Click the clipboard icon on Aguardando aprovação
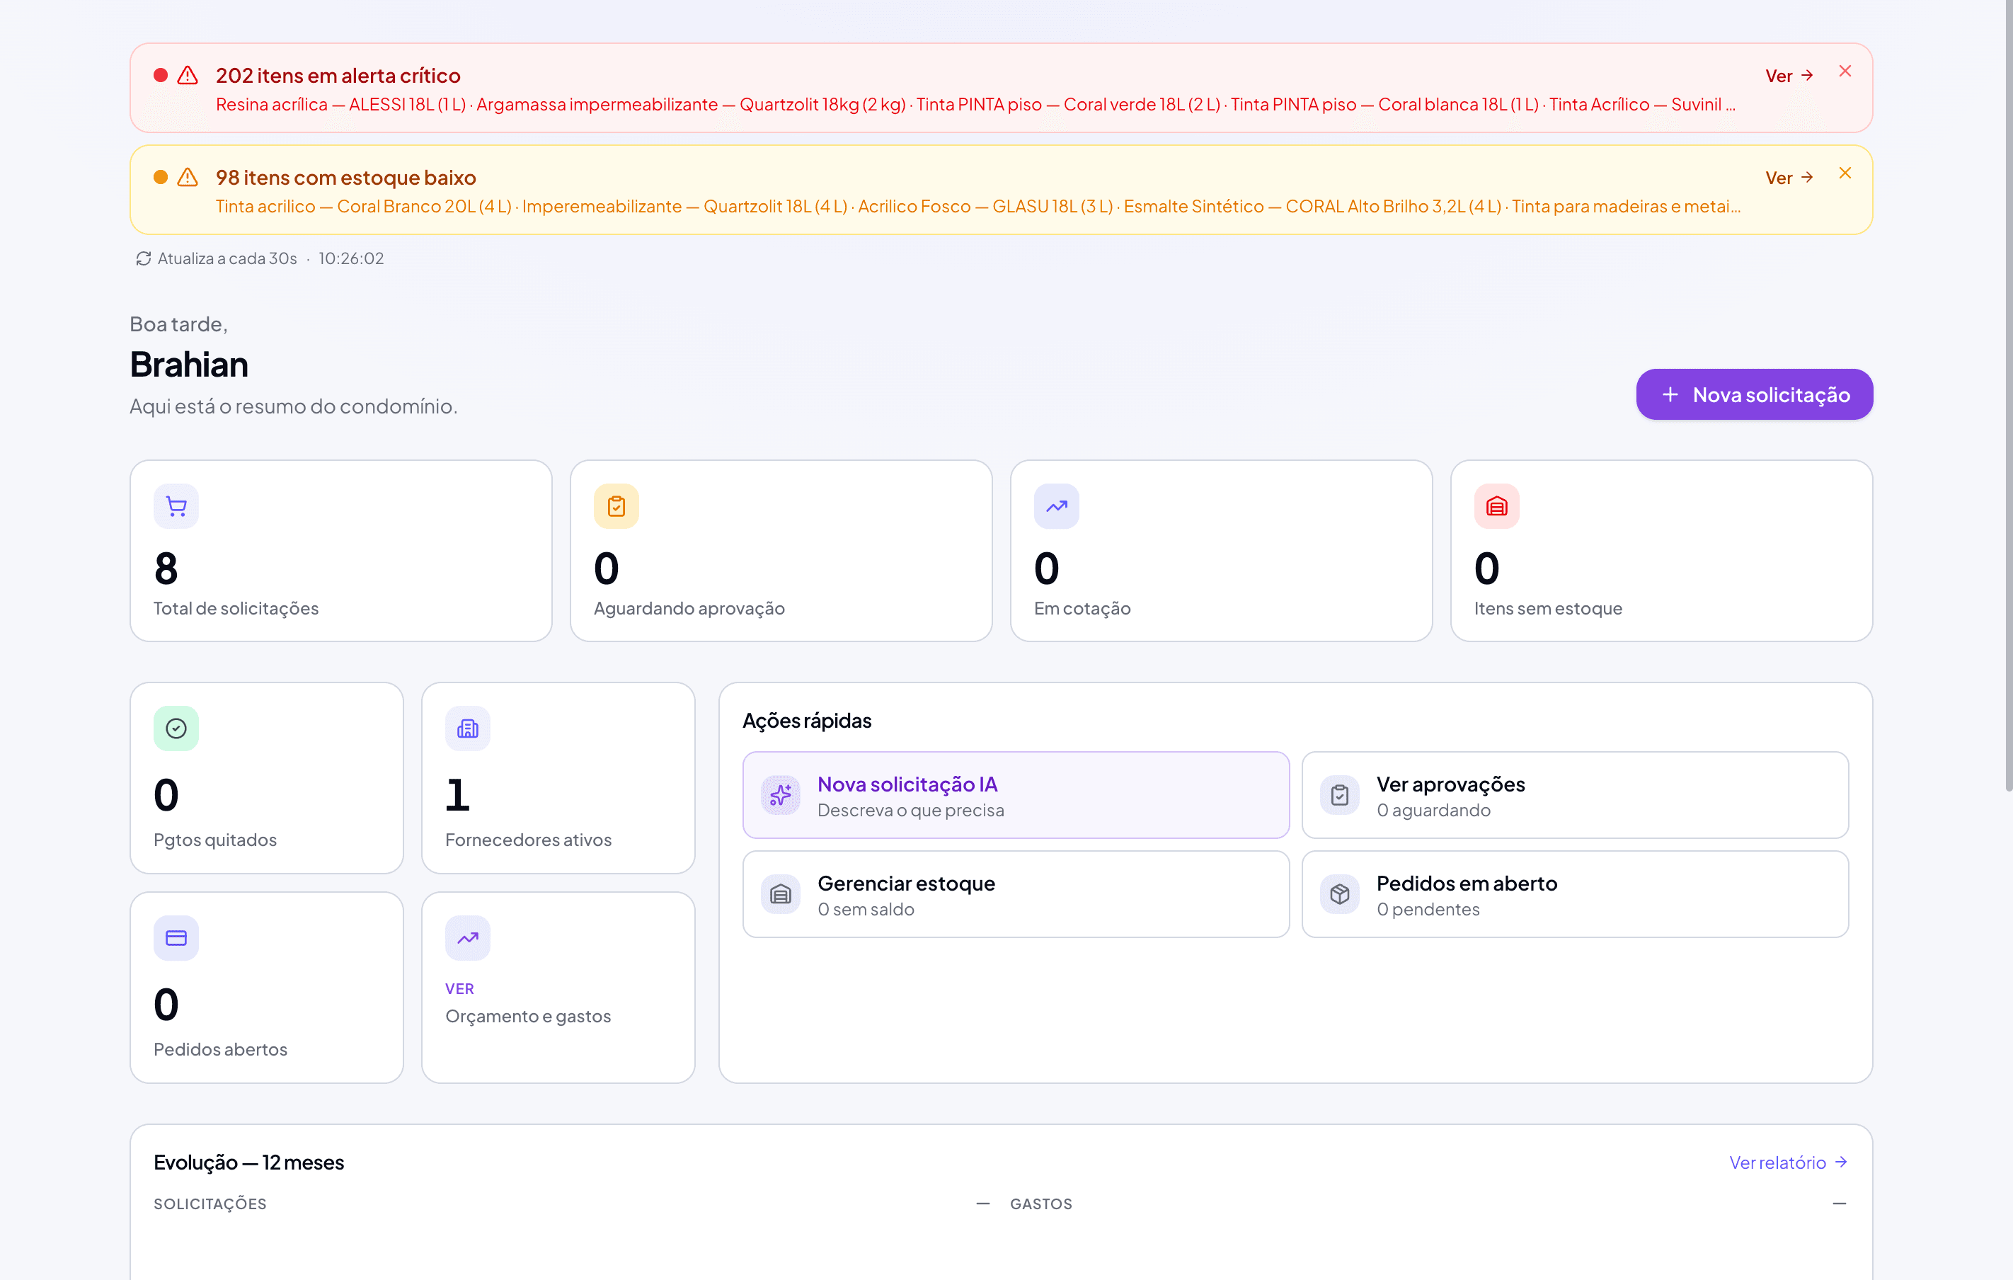The width and height of the screenshot is (2013, 1280). tap(616, 507)
